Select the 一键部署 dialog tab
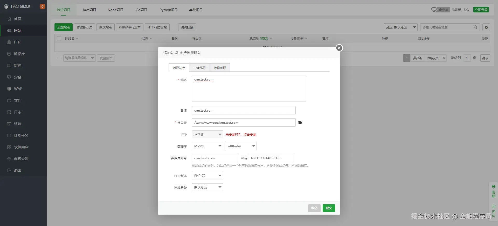498x226 pixels. (199, 68)
